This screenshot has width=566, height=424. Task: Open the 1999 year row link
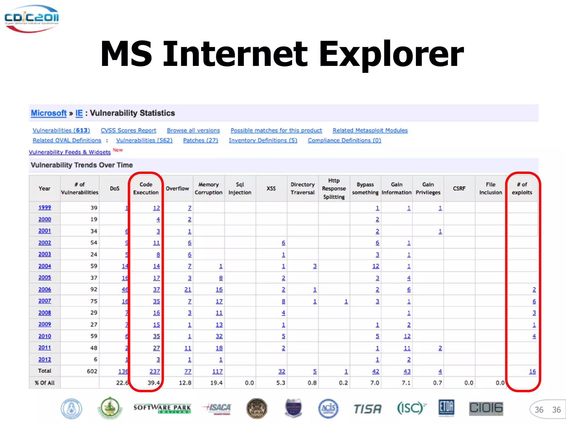45,208
